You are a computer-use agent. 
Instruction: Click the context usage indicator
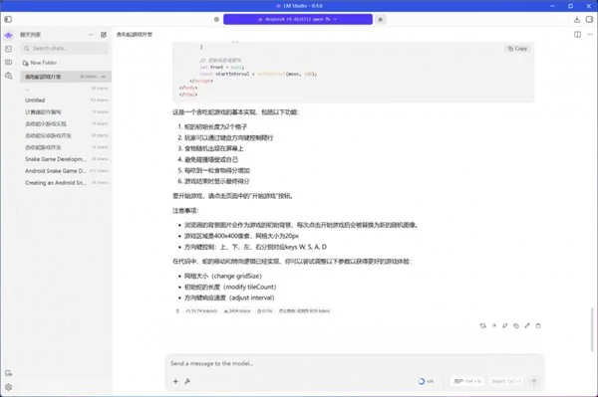(x=426, y=381)
